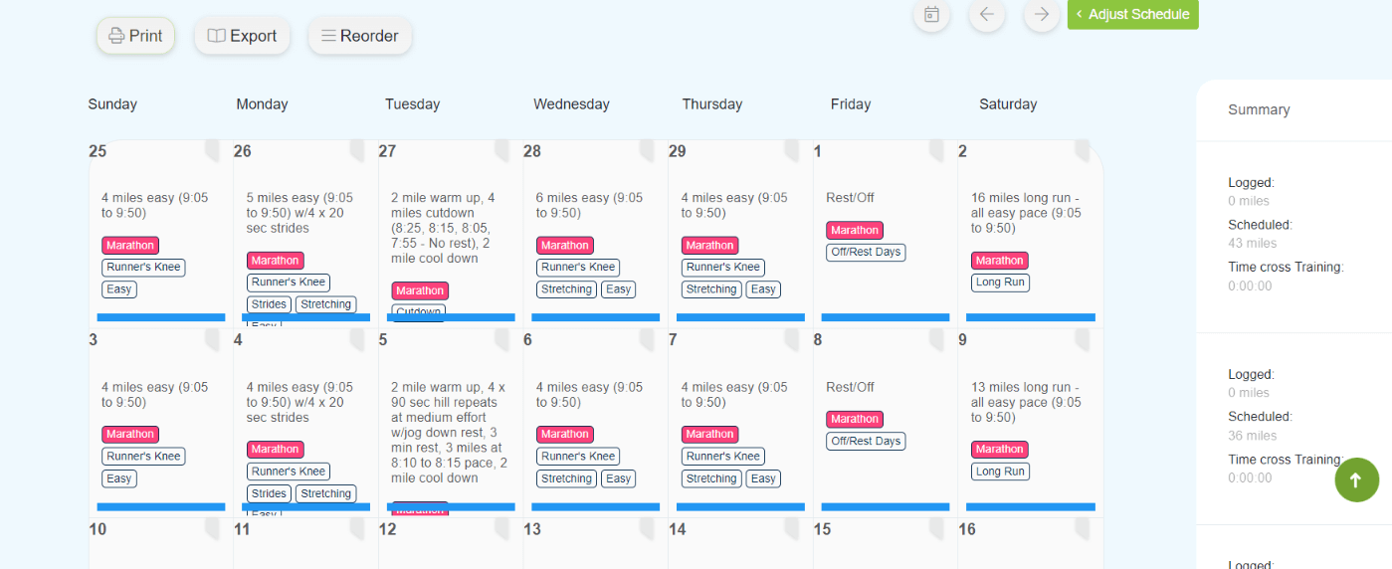Go to next weeks with right arrow
Screen dimensions: 1392x569
(x=1041, y=15)
